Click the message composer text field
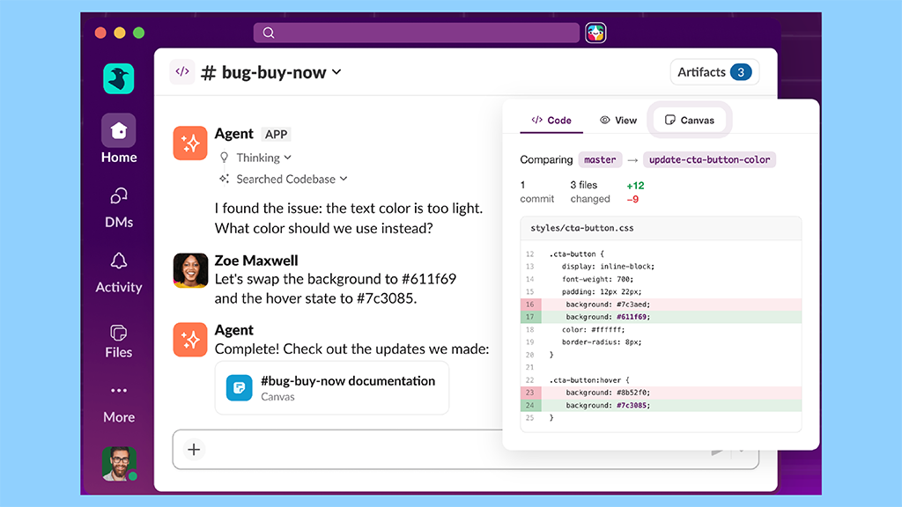 pos(466,450)
